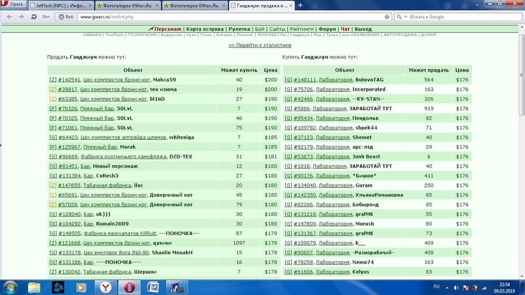Open a new tab with plus button
The height and width of the screenshot is (295, 525).
(x=300, y=5)
